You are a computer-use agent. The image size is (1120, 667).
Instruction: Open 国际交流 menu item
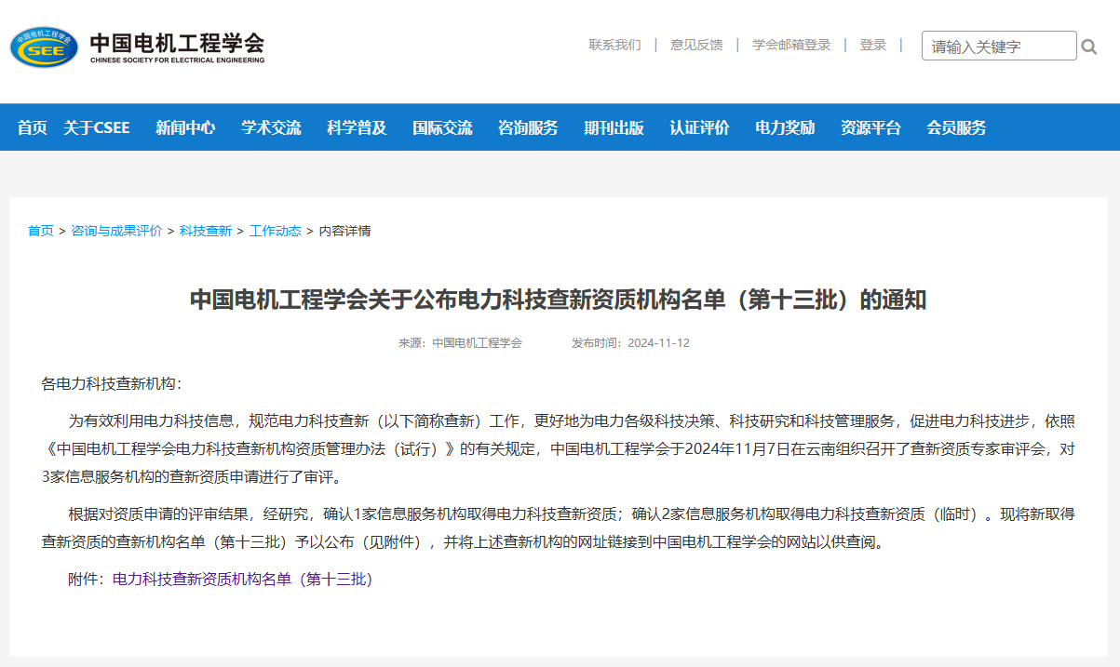pyautogui.click(x=442, y=127)
